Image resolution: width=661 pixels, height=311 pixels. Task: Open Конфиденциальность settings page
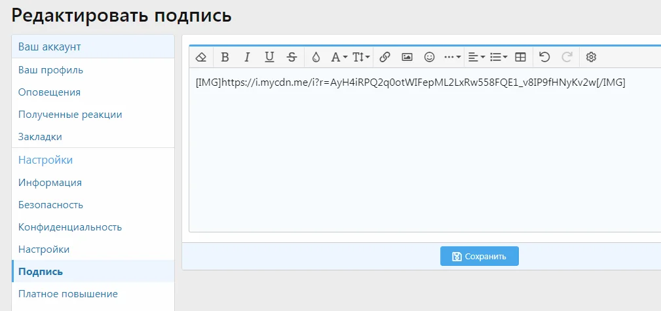[x=93, y=228]
